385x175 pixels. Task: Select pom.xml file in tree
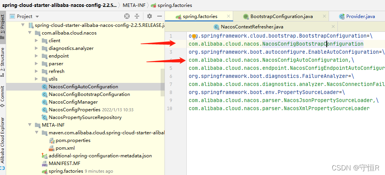tap(65, 148)
